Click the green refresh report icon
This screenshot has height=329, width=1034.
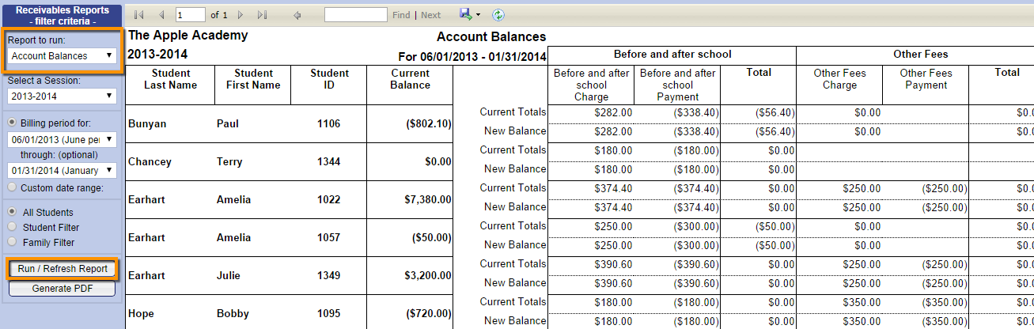[498, 15]
